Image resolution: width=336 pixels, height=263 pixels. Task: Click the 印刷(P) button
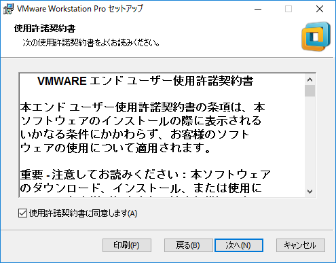(x=127, y=245)
